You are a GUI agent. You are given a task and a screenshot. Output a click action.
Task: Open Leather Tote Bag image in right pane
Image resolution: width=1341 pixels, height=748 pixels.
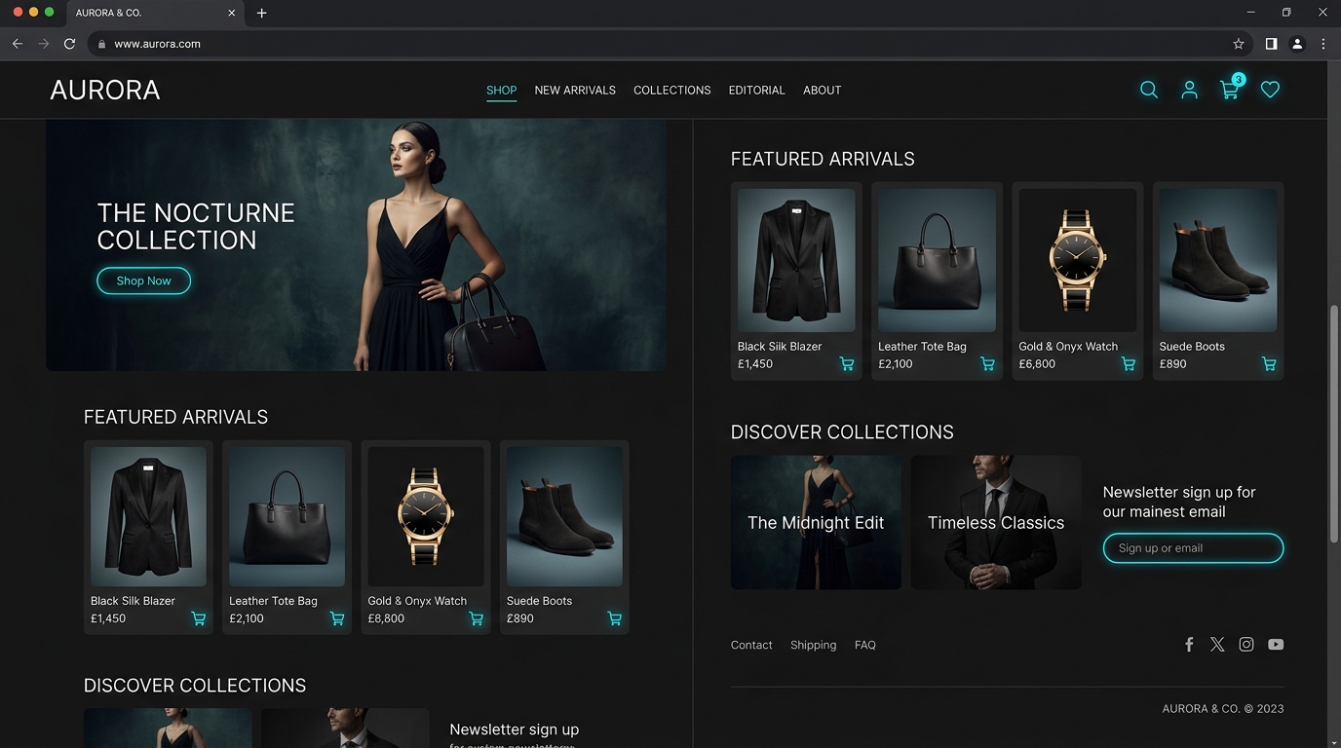click(x=937, y=260)
